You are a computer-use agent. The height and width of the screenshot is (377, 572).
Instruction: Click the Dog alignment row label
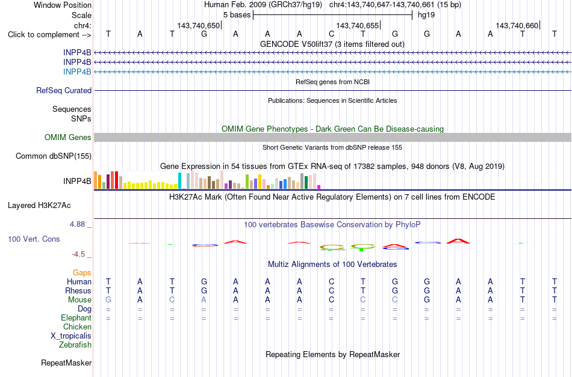(x=84, y=309)
